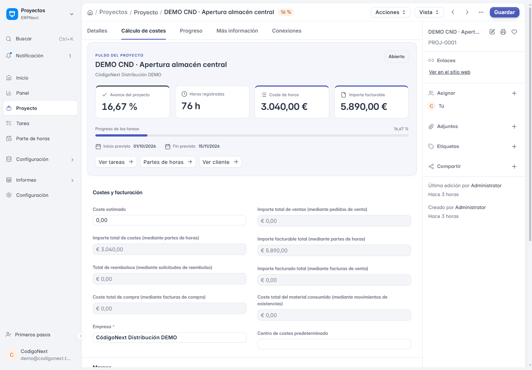Screen dimensions: 532x370
Task: Click the Coste estimado input field
Action: click(x=169, y=220)
